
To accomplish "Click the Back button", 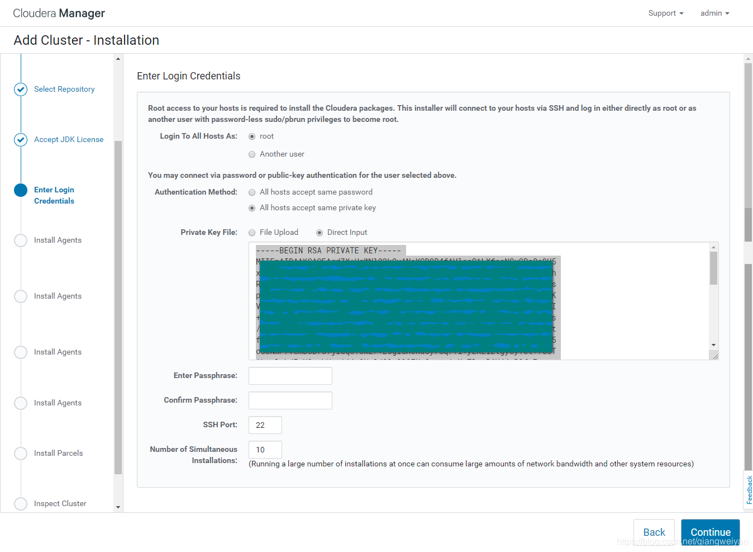I will coord(654,532).
